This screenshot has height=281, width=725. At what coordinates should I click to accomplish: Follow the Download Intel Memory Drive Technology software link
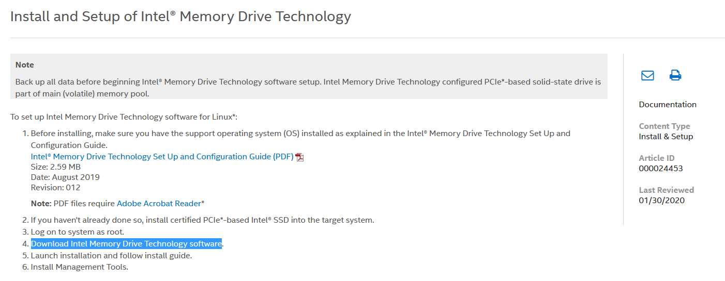127,243
